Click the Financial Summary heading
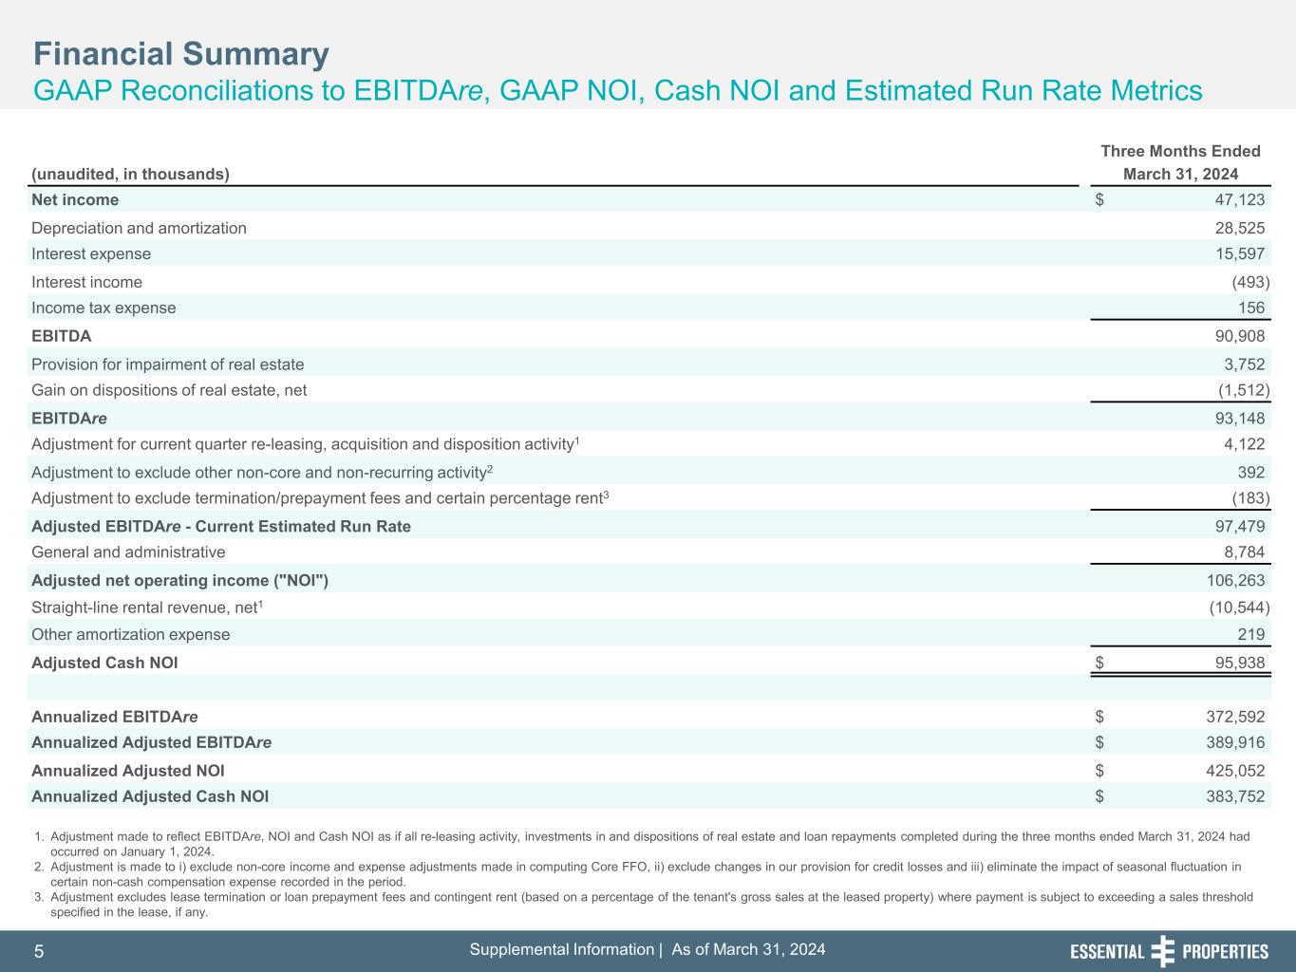The height and width of the screenshot is (972, 1296). tap(181, 54)
